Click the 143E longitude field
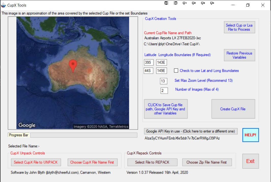The image size is (271, 182). pos(161,62)
